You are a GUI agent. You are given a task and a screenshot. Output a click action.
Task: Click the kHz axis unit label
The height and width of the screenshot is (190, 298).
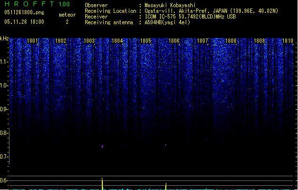click(4, 38)
